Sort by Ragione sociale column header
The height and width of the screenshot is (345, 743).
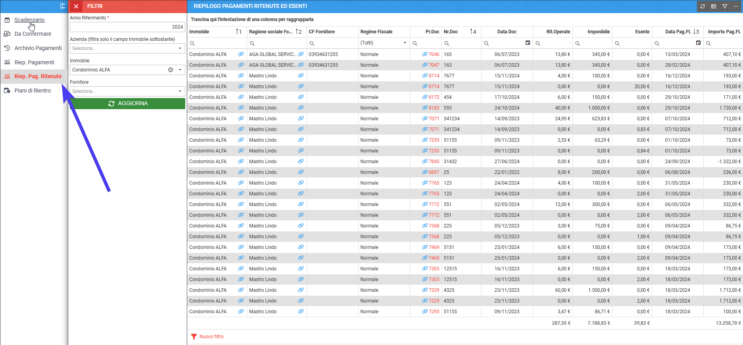click(x=271, y=32)
